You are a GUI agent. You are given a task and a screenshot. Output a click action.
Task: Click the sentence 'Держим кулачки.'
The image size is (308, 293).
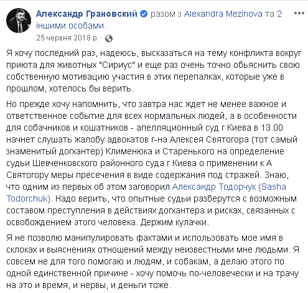tap(175, 222)
